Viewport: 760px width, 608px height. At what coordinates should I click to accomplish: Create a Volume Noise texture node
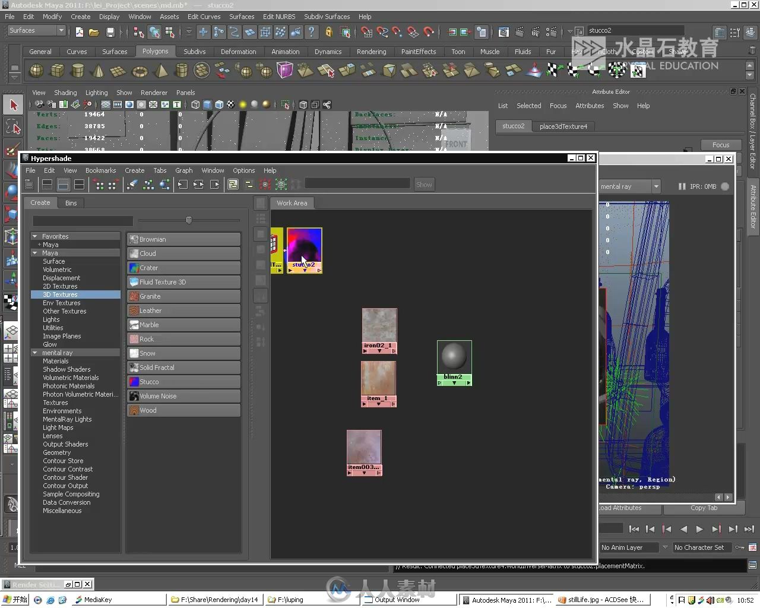pyautogui.click(x=183, y=396)
